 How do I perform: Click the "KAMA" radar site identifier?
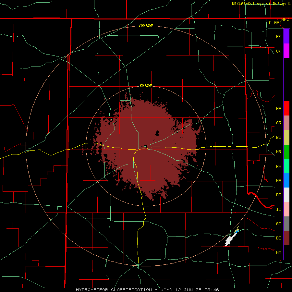click(x=166, y=290)
